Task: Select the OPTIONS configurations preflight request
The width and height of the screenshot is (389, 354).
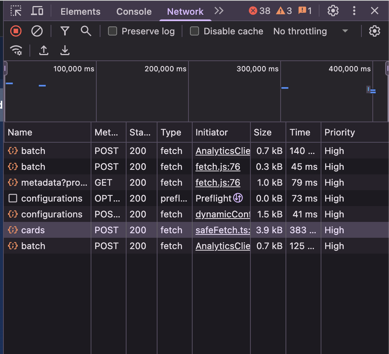Action: click(x=196, y=198)
